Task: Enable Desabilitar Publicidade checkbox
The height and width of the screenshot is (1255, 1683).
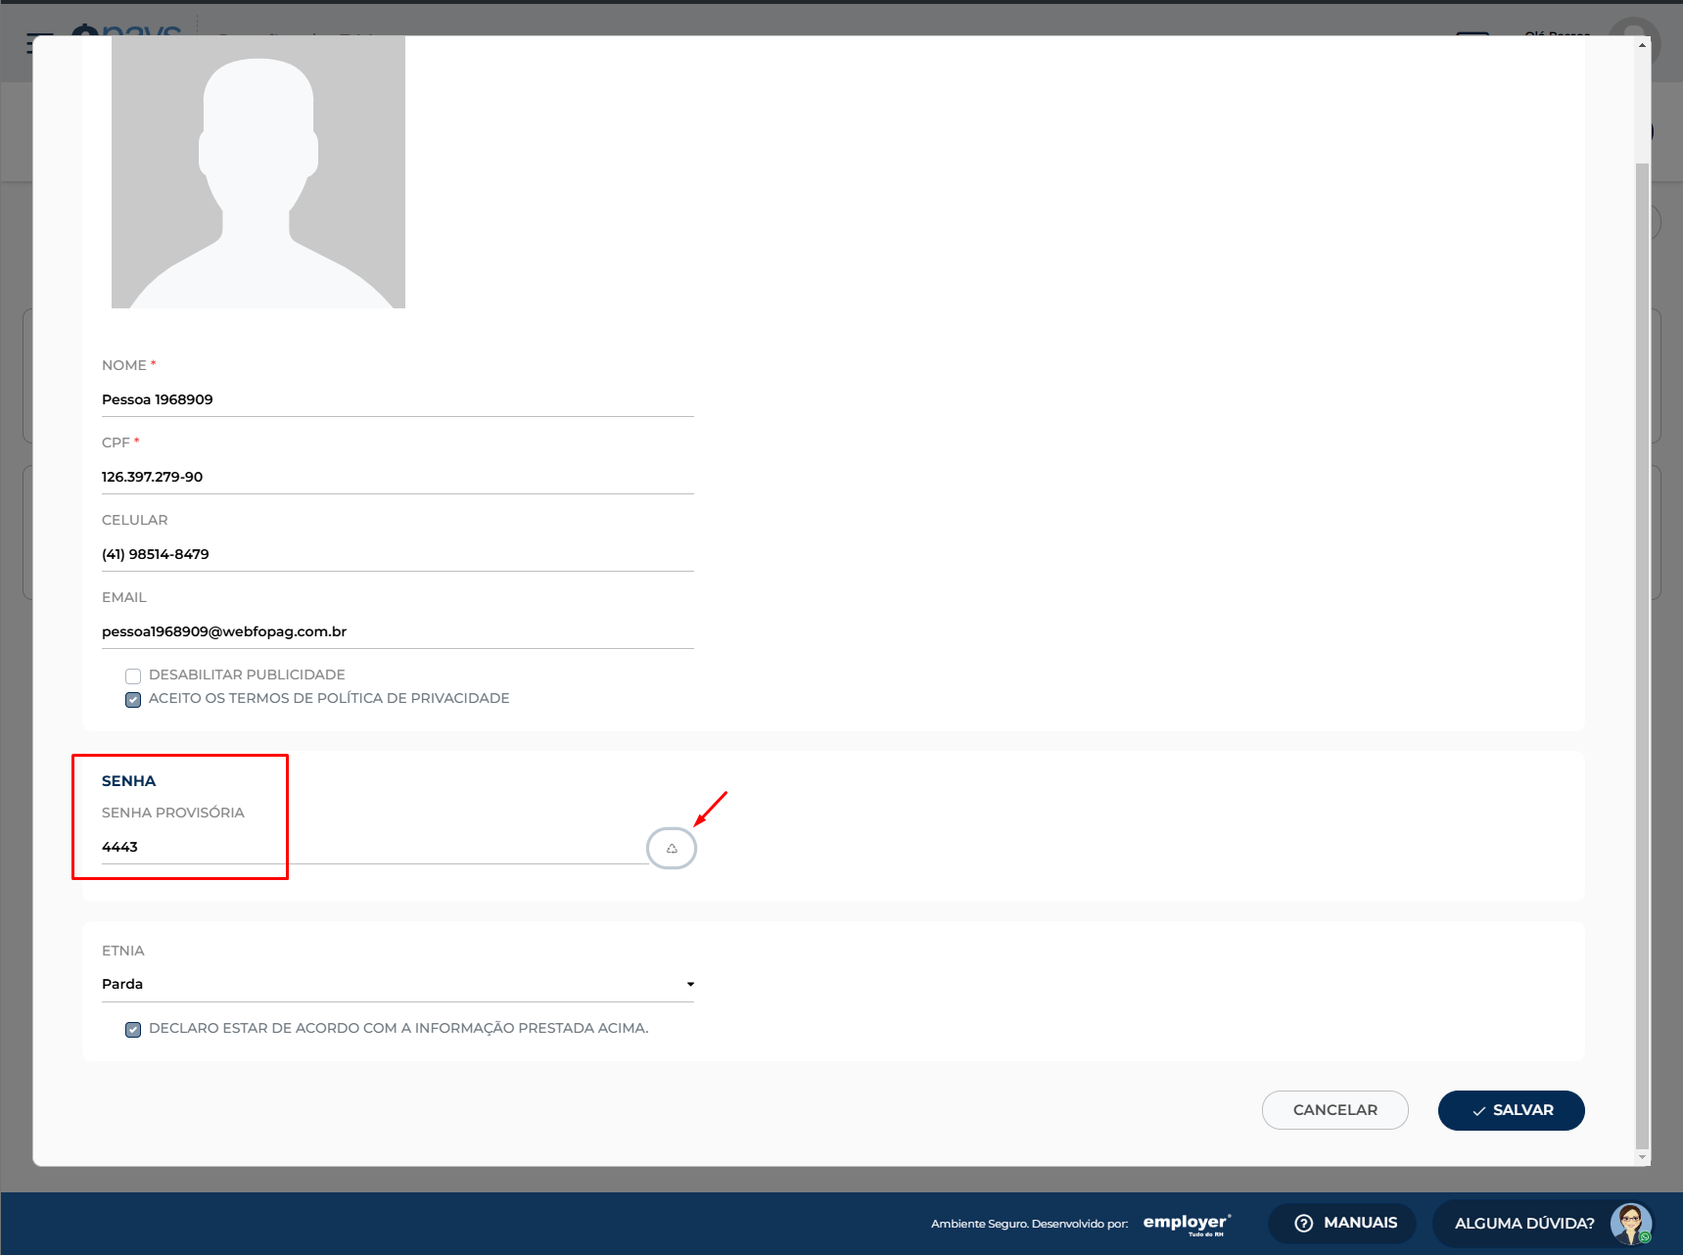Action: (133, 675)
